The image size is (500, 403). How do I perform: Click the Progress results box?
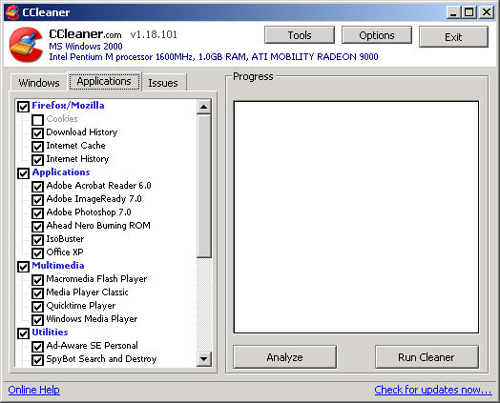(x=356, y=217)
